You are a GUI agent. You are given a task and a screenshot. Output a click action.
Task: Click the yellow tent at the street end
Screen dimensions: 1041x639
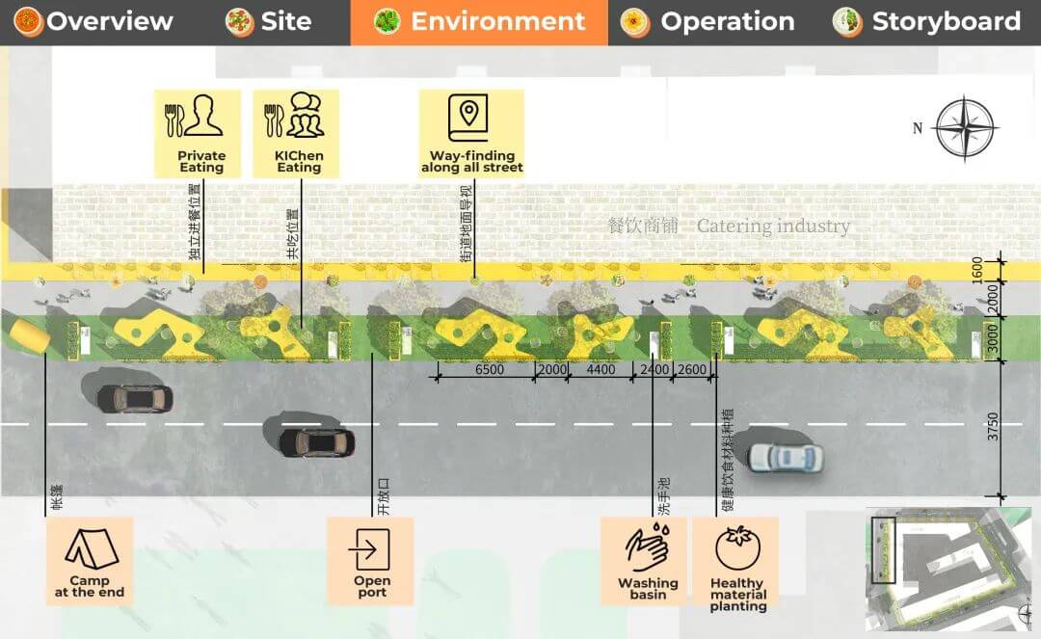tap(30, 333)
